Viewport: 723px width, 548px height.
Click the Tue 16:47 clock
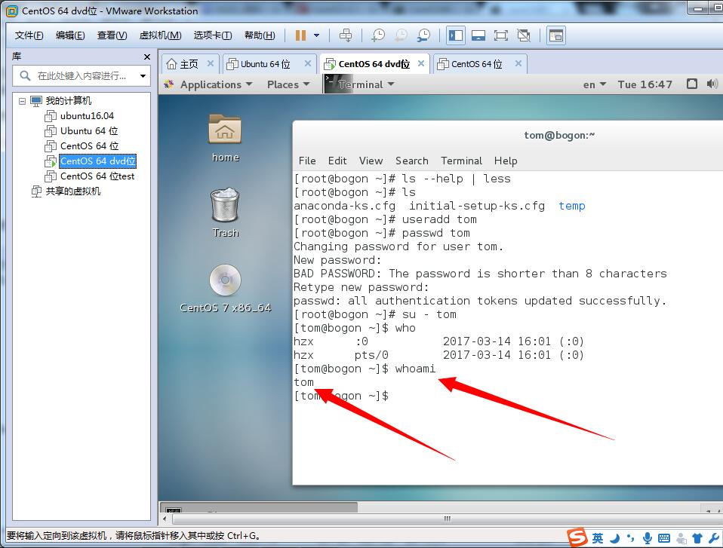coord(645,84)
